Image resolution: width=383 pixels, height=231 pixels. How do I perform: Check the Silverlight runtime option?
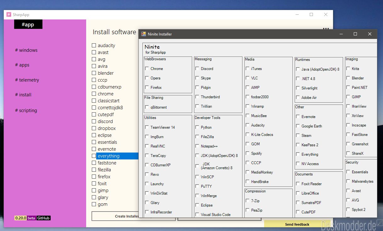[x=298, y=88]
